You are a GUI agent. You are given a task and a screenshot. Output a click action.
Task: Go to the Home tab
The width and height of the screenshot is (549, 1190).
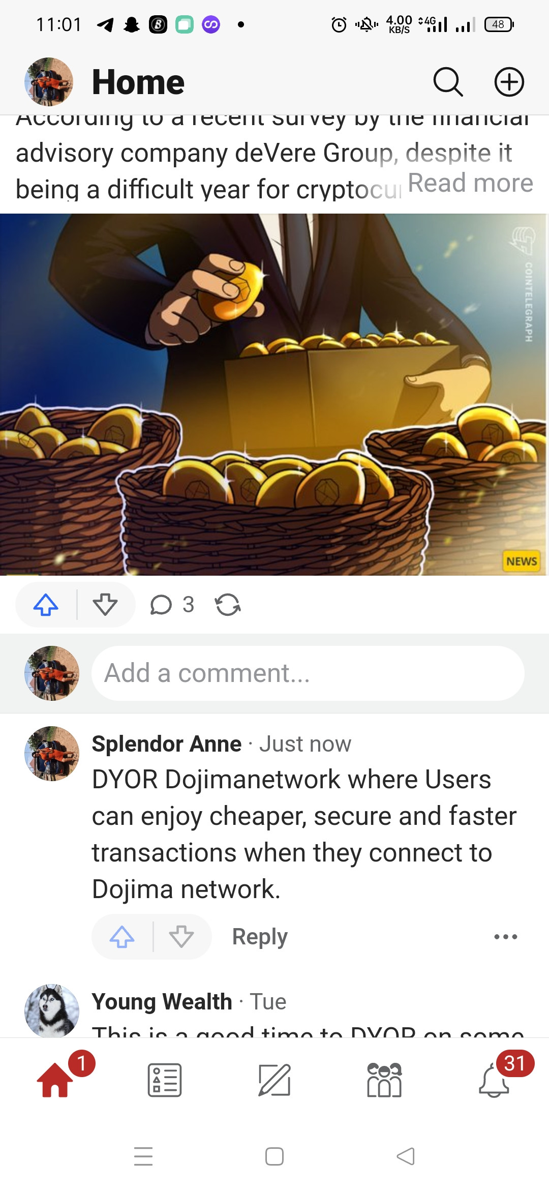point(55,1079)
